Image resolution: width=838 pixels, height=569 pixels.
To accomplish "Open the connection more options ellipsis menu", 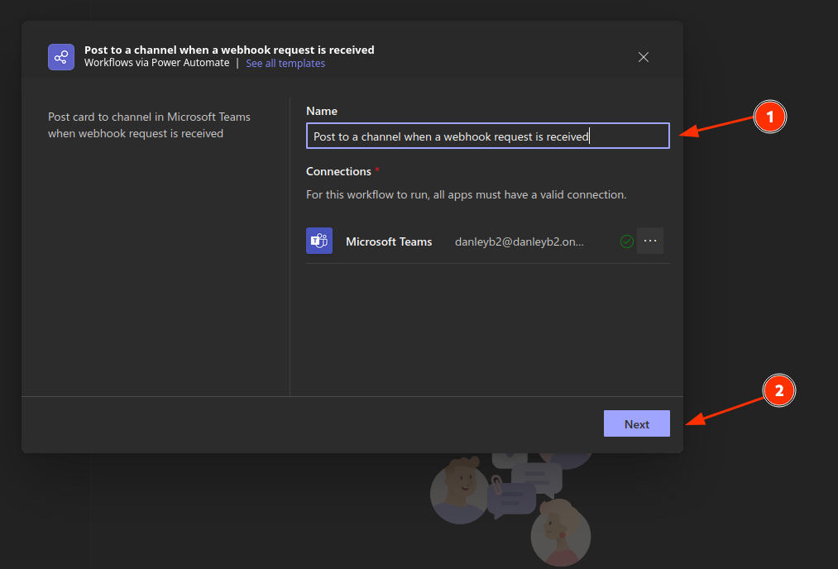I will click(x=650, y=241).
